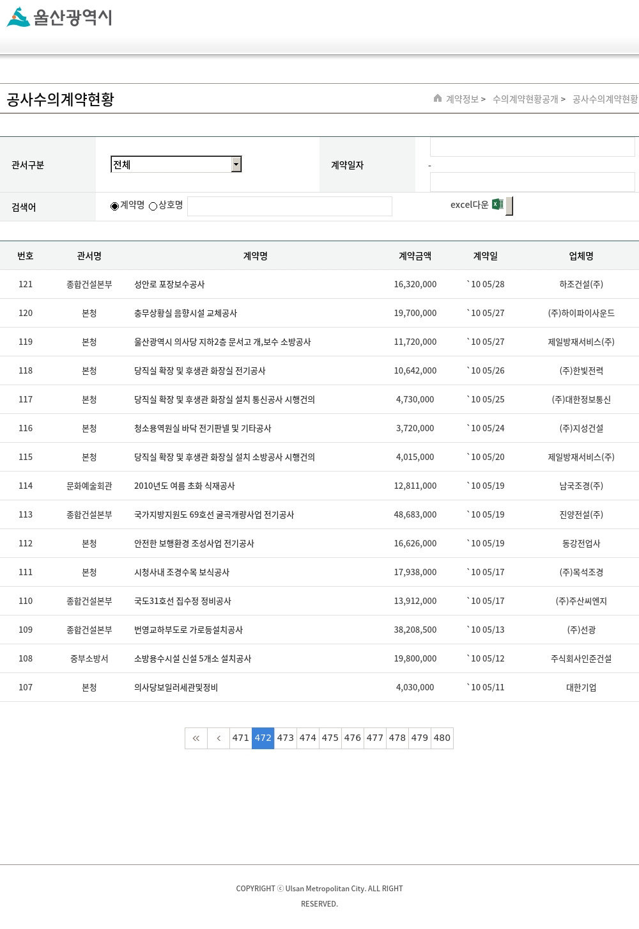The image size is (639, 929).
Task: Open 의사당보일러세관및정비 contract row
Action: (176, 687)
